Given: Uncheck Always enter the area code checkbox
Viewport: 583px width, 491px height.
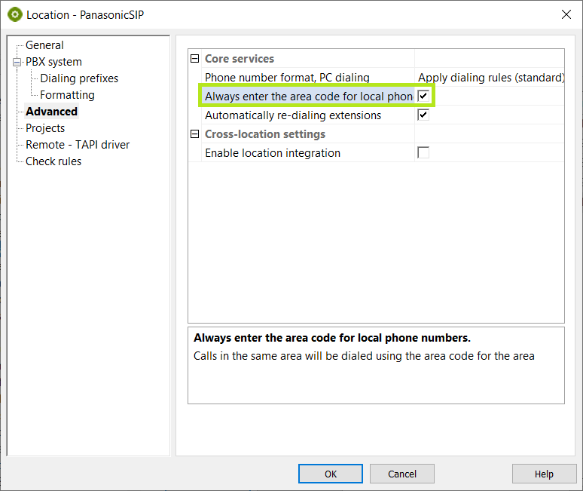Looking at the screenshot, I should (x=423, y=97).
